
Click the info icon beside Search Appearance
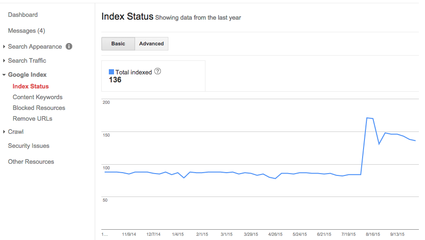pyautogui.click(x=69, y=46)
